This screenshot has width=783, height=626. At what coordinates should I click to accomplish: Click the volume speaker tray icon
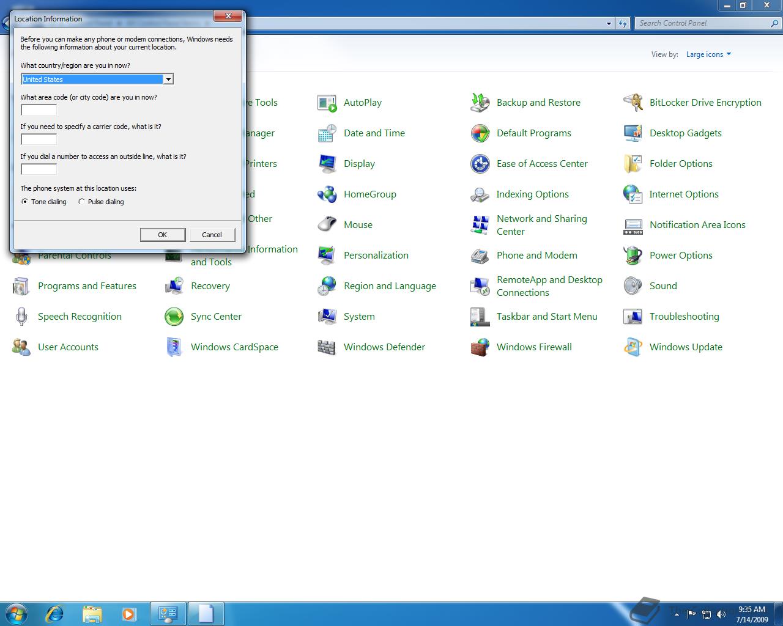(x=721, y=614)
